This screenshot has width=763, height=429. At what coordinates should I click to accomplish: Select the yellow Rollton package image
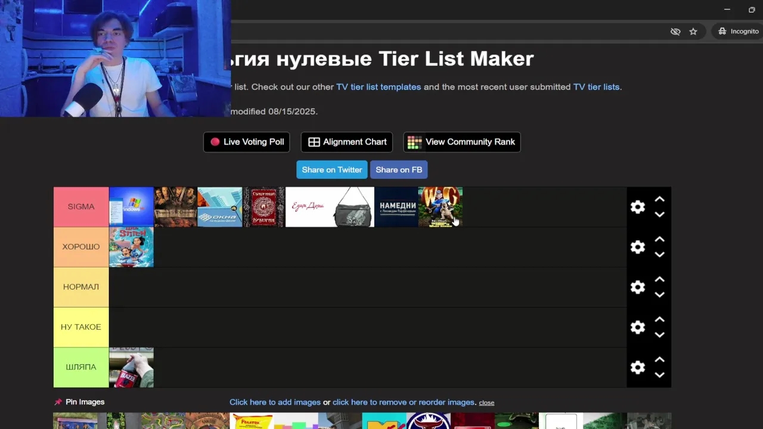(252, 421)
